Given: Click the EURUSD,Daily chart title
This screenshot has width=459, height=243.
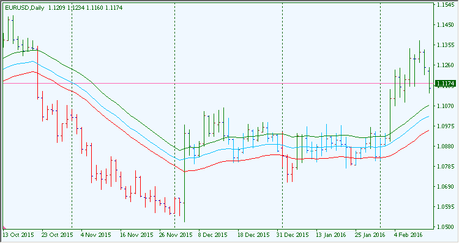Looking at the screenshot, I should coord(24,8).
